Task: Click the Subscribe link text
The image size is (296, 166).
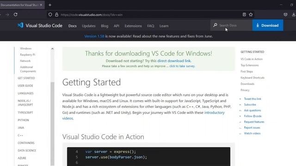Action: 250,105
